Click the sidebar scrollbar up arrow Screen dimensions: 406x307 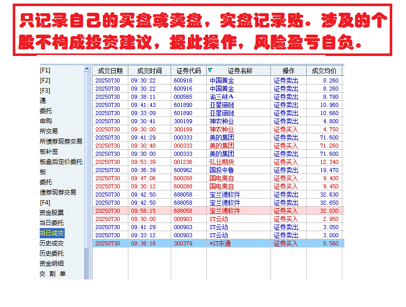pyautogui.click(x=87, y=69)
